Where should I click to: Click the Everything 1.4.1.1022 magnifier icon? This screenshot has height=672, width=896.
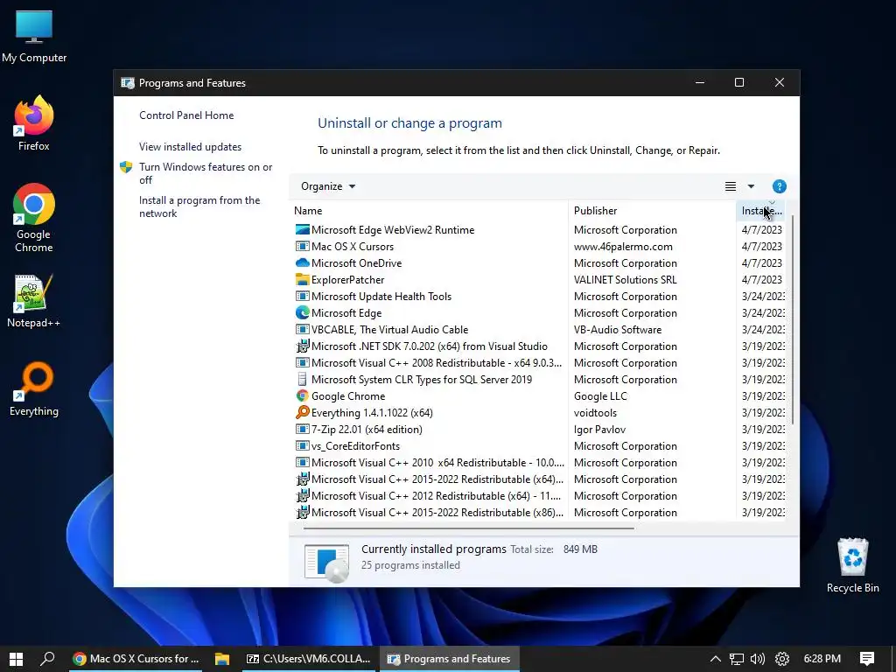click(302, 413)
